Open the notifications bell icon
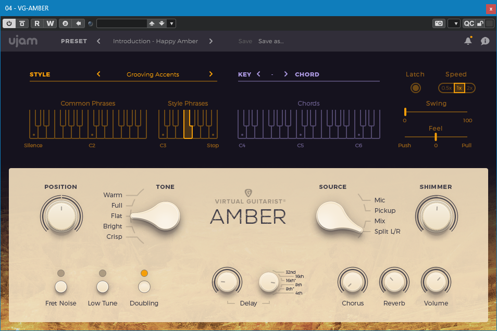The width and height of the screenshot is (497, 331). pos(468,41)
